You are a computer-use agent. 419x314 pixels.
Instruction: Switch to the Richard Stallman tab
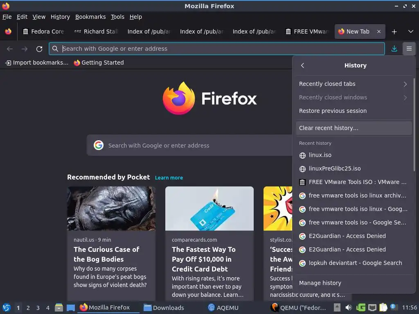click(96, 31)
